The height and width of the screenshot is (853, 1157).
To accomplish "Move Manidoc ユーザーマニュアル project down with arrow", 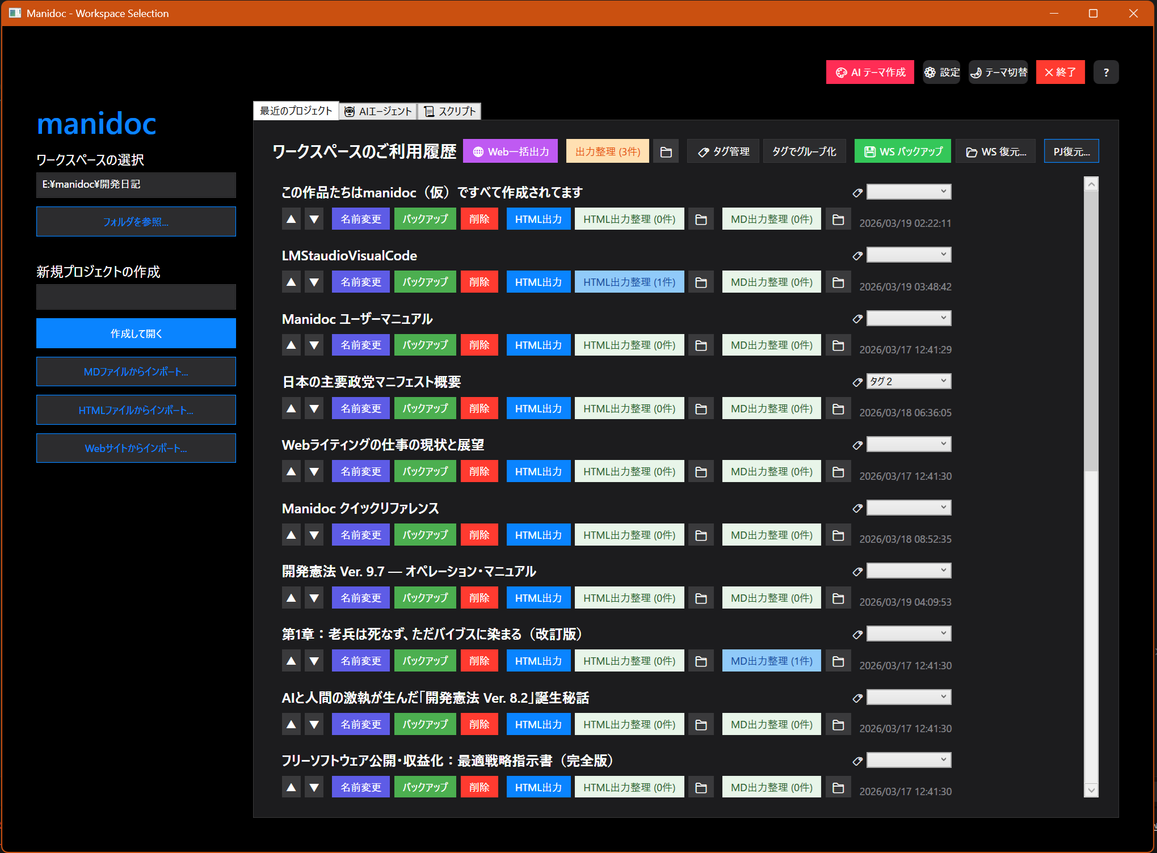I will [314, 345].
